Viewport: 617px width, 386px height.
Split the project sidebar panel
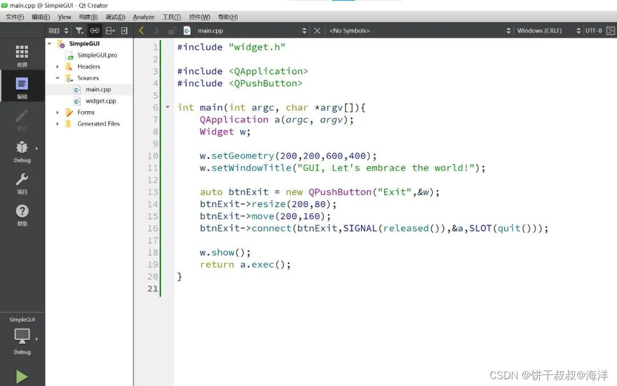point(110,31)
